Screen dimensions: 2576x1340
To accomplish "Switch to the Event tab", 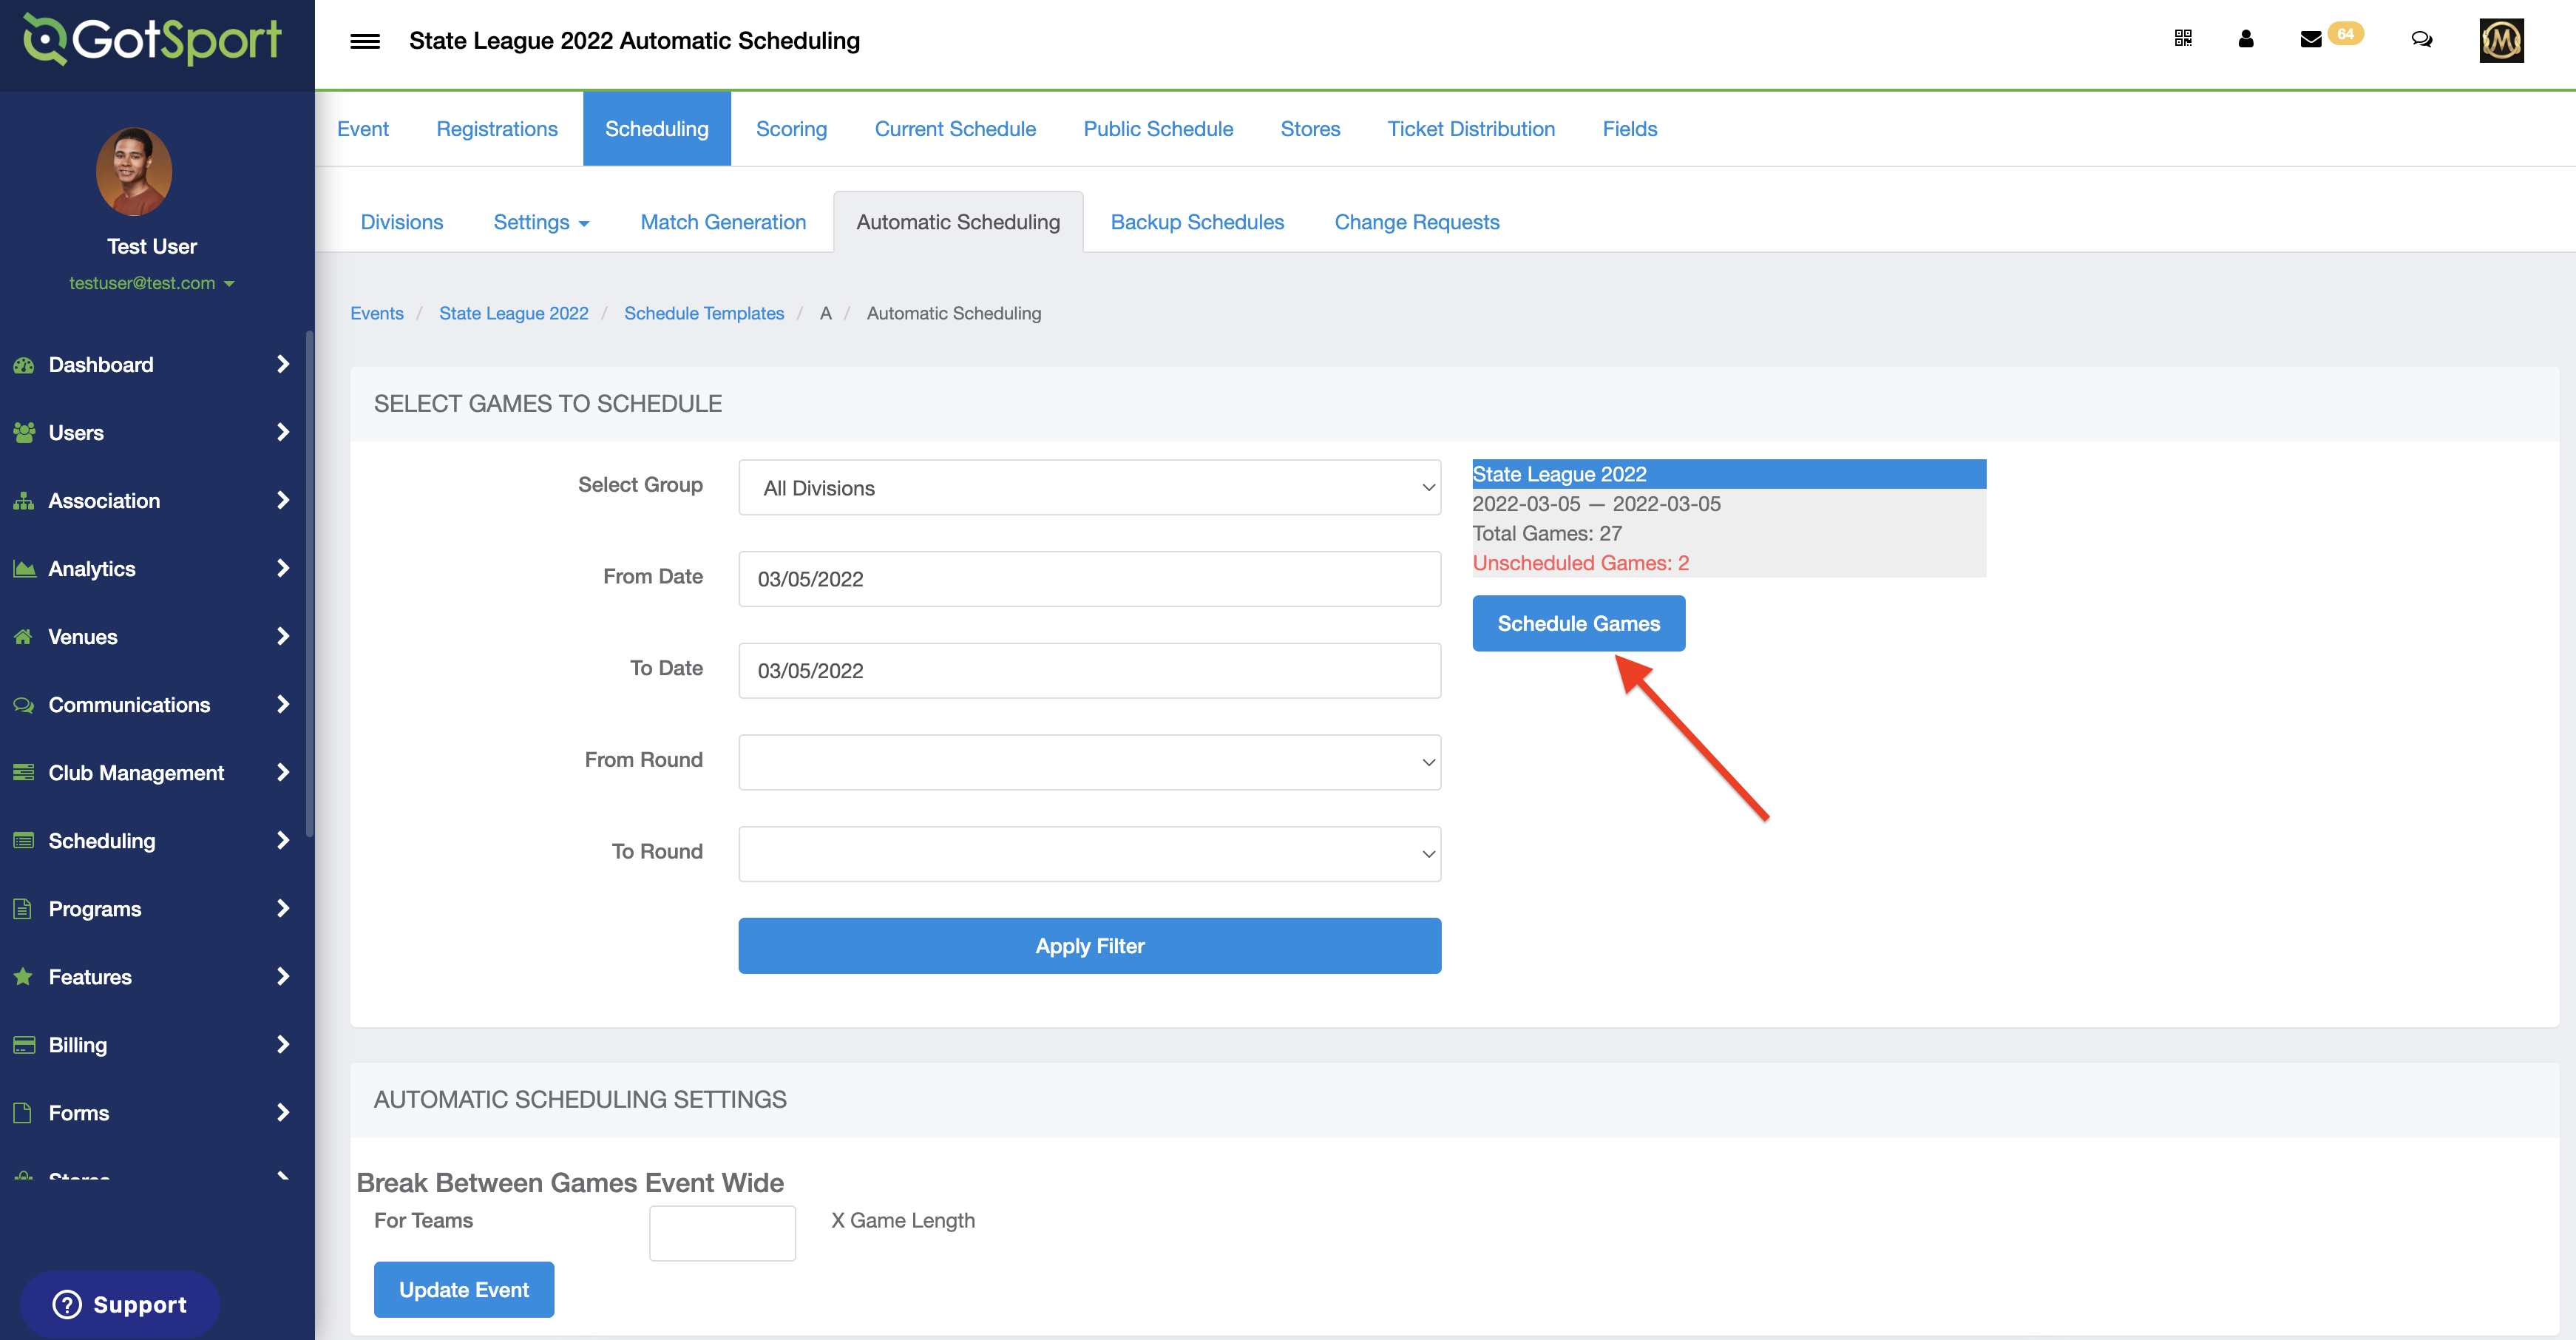I will [x=363, y=129].
